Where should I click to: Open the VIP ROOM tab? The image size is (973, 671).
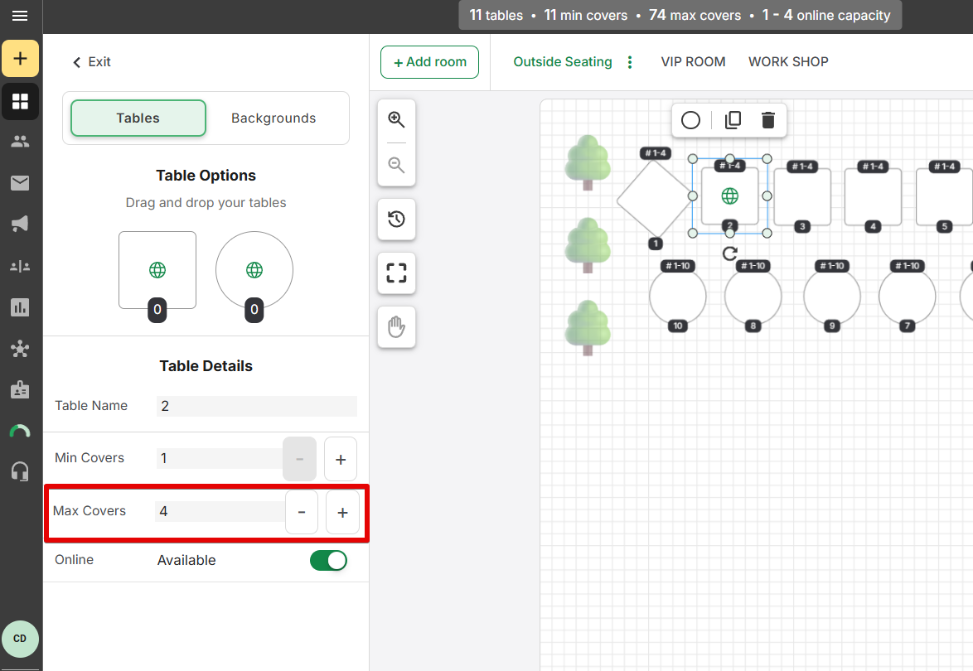693,62
